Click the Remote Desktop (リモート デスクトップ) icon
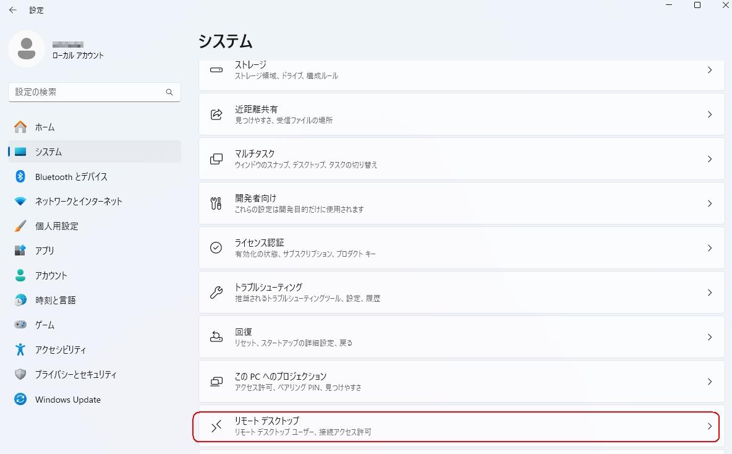732x454 pixels. pos(216,426)
